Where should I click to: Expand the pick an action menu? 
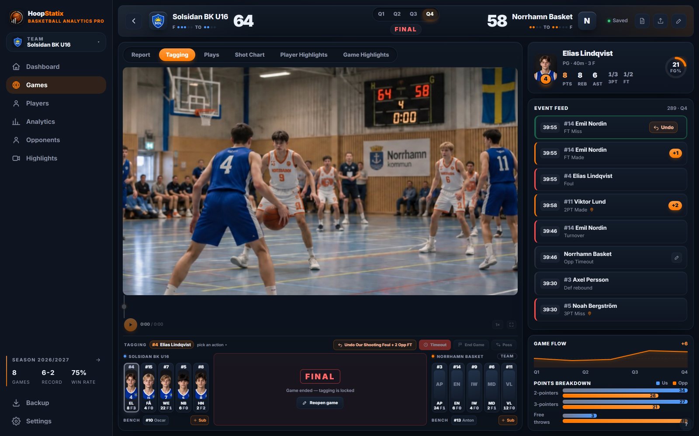pyautogui.click(x=212, y=345)
